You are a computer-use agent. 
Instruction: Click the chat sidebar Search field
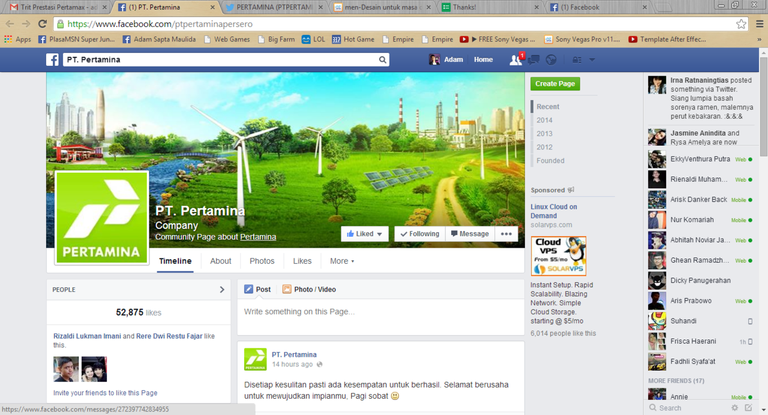point(687,408)
